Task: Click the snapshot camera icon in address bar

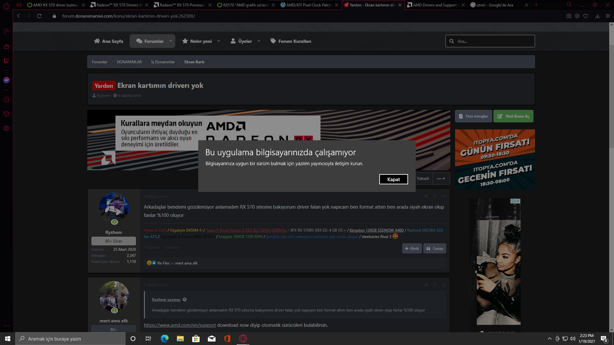Action: 569,16
